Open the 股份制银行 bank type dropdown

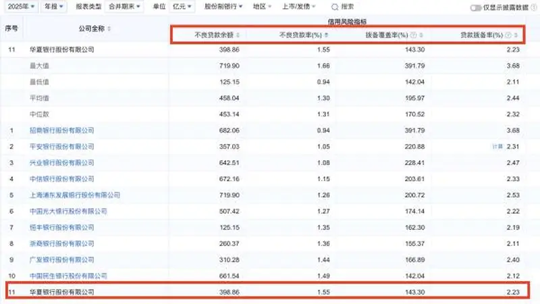(x=223, y=7)
